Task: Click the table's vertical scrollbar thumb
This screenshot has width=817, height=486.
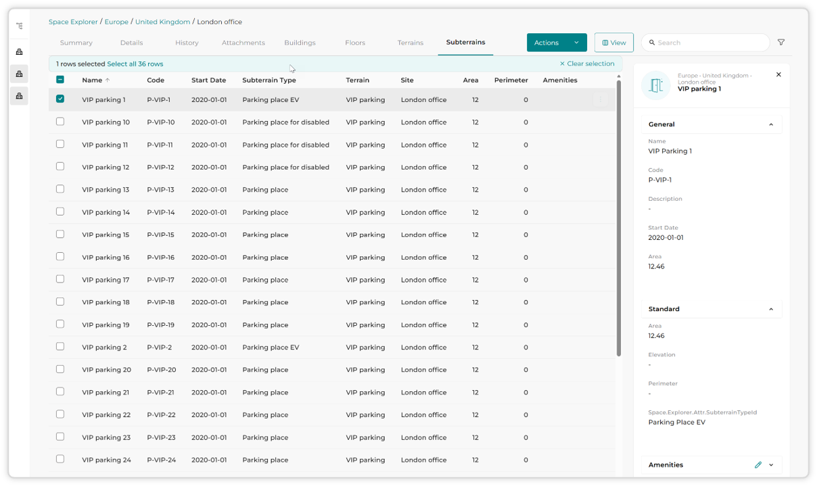Action: point(619,219)
